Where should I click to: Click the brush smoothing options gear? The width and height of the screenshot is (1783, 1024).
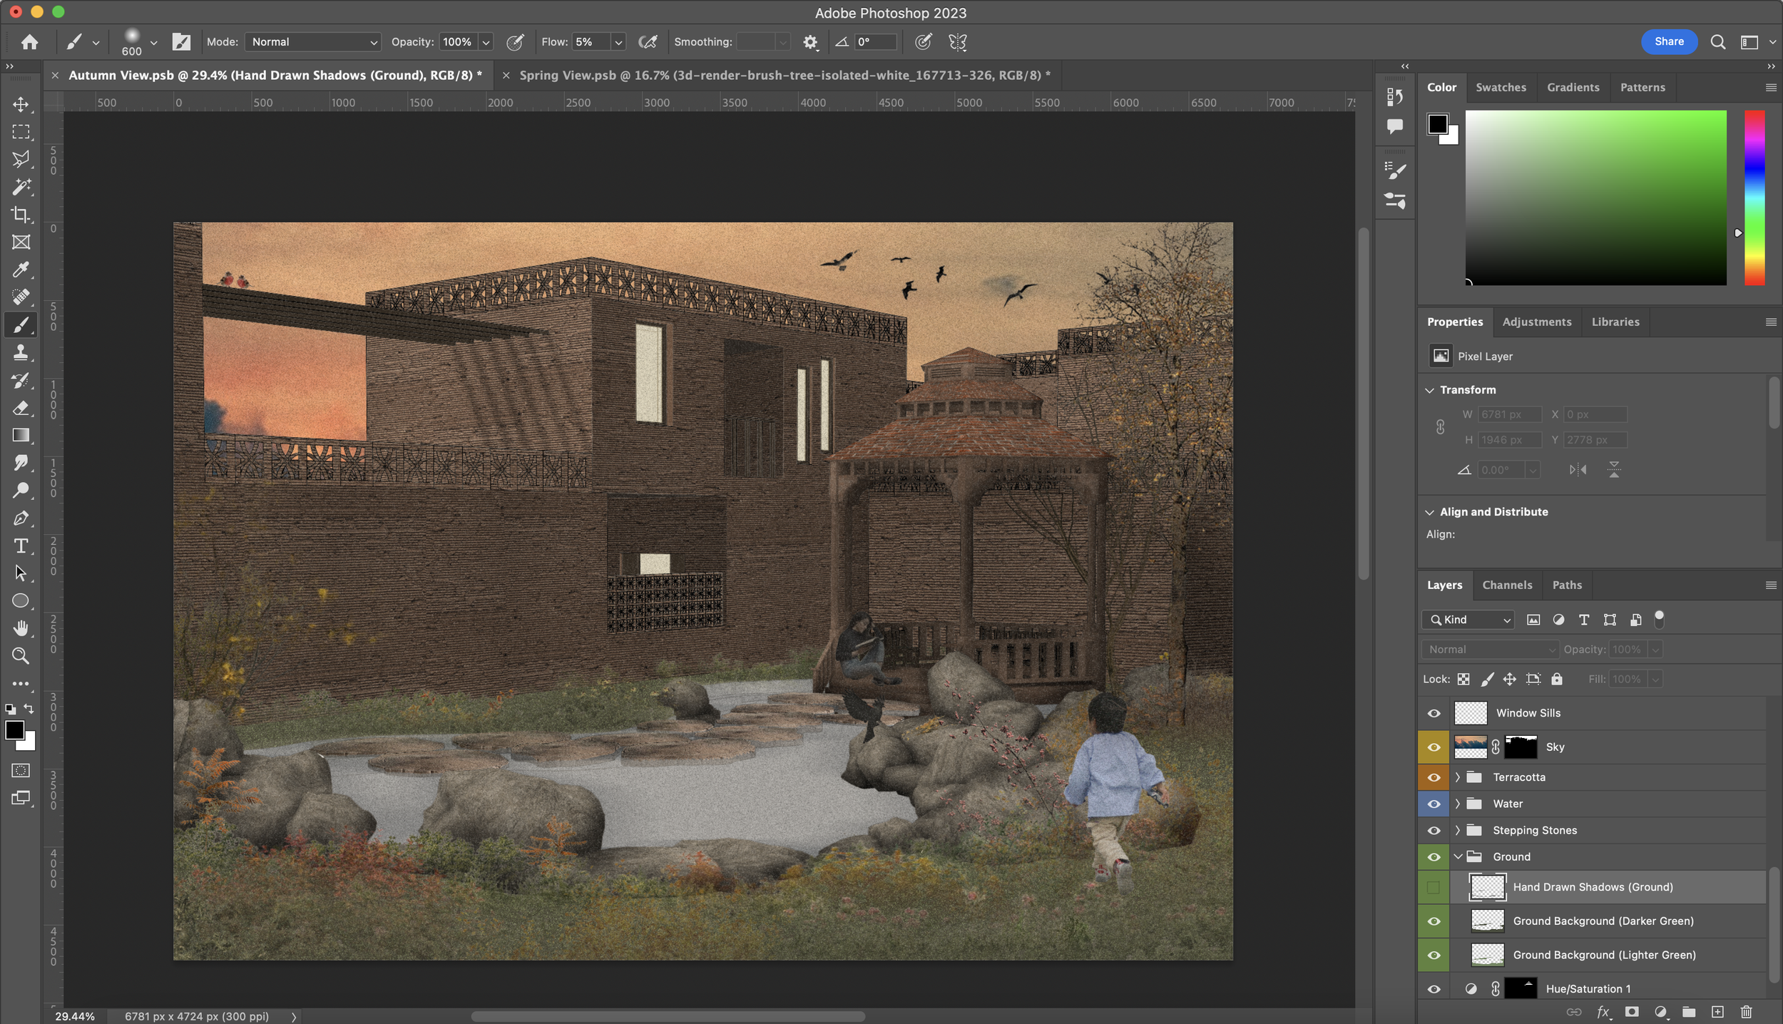(x=810, y=42)
